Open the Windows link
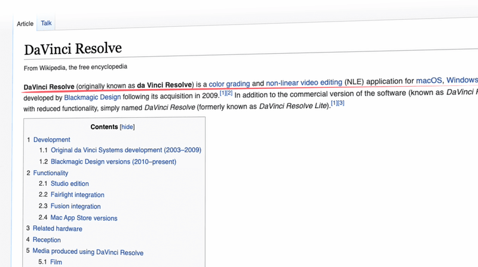 point(462,80)
